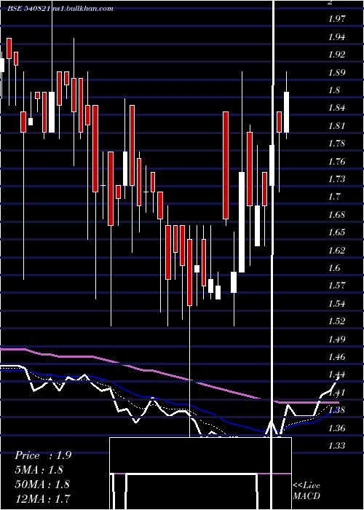Click the 1.78 price axis label
This screenshot has height=510, width=364.
point(336,144)
